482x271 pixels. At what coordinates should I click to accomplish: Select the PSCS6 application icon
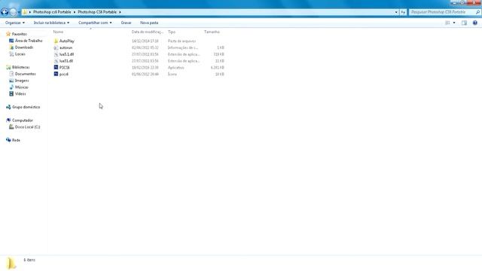[56, 67]
